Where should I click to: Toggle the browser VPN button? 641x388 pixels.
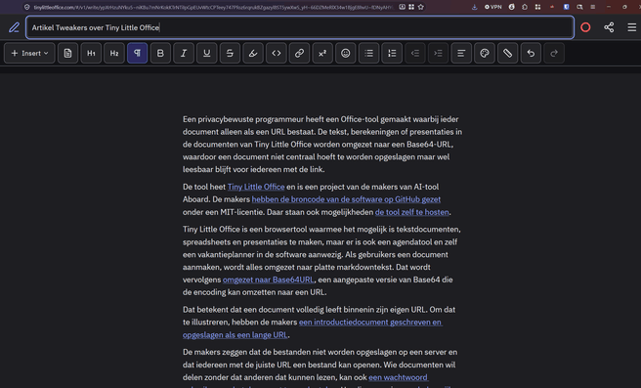493,7
